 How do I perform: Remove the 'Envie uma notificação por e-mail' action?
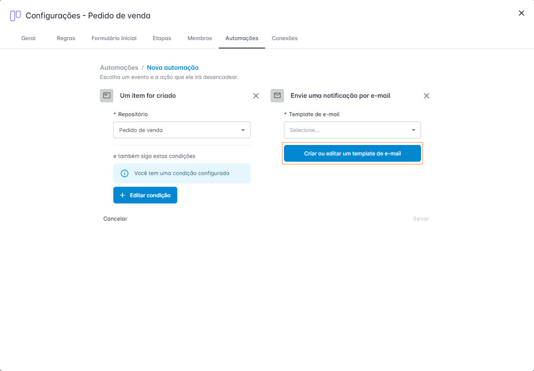(427, 96)
